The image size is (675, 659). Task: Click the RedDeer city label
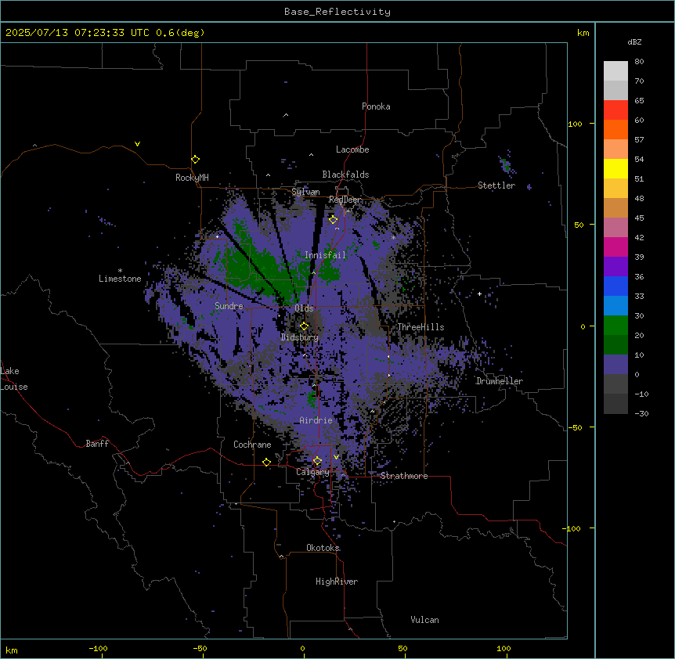345,200
